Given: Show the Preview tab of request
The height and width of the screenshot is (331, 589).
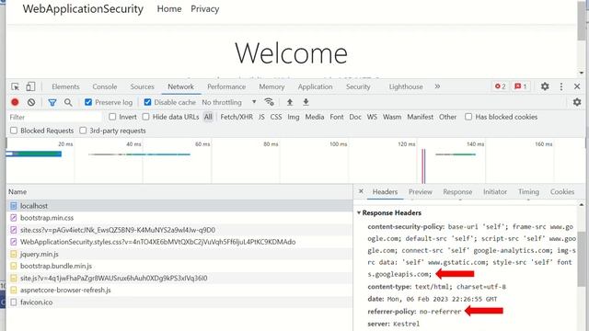Looking at the screenshot, I should [x=421, y=192].
